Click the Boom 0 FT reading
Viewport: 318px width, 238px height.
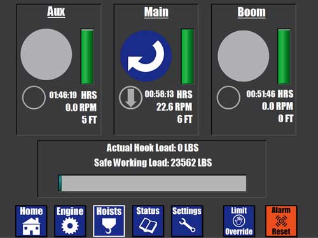click(x=286, y=118)
